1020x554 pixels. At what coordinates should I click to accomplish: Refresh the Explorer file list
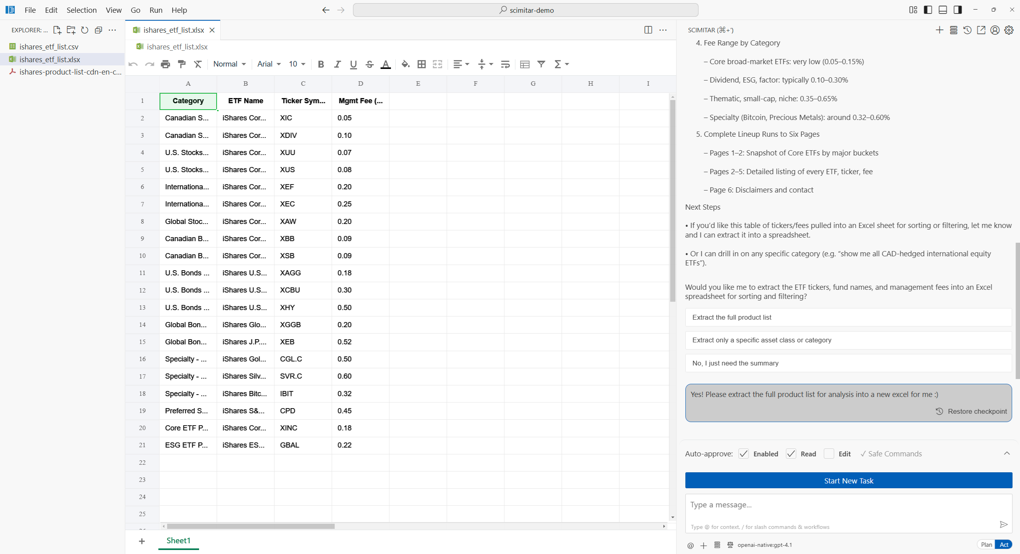pyautogui.click(x=85, y=30)
